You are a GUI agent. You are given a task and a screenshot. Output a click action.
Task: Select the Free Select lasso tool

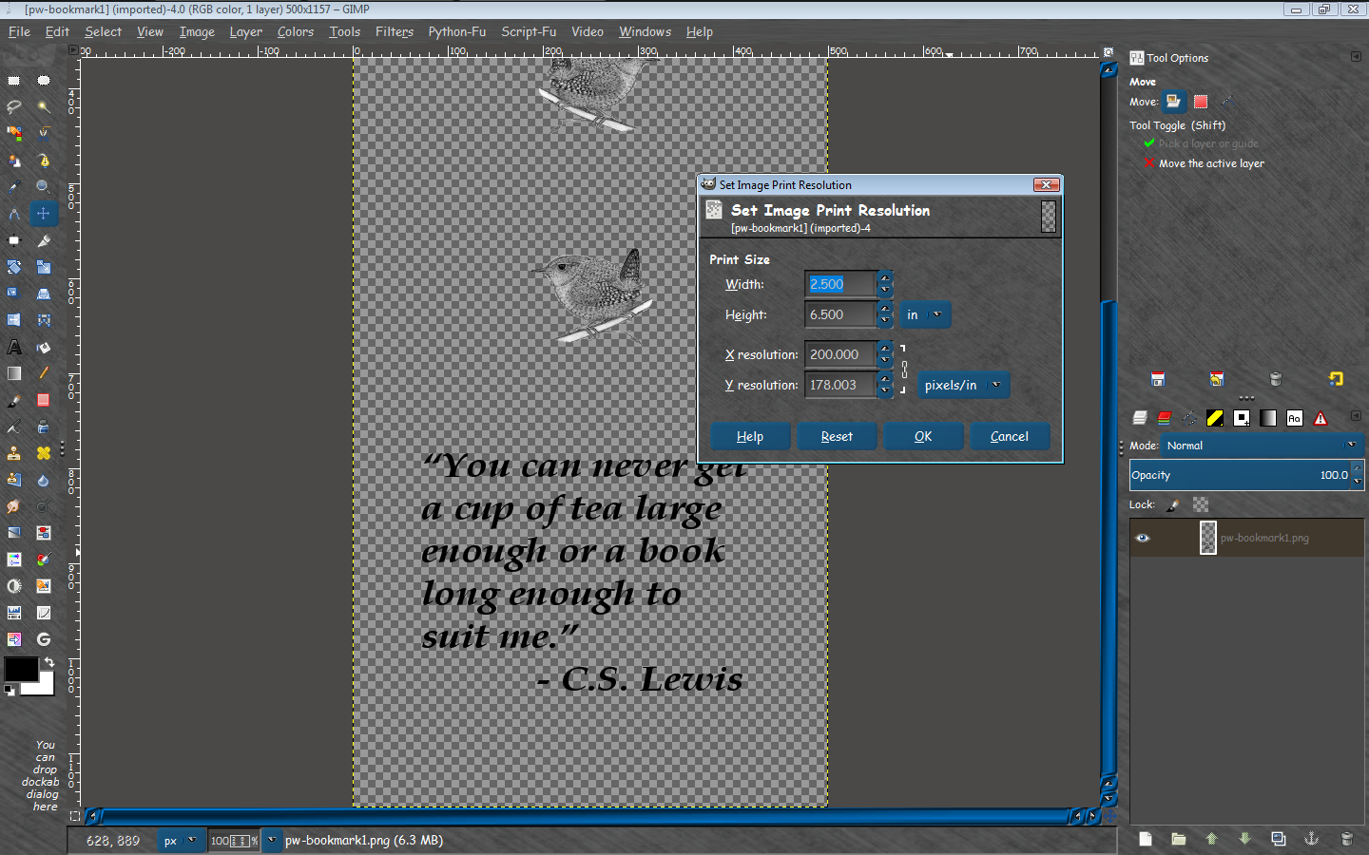click(14, 107)
